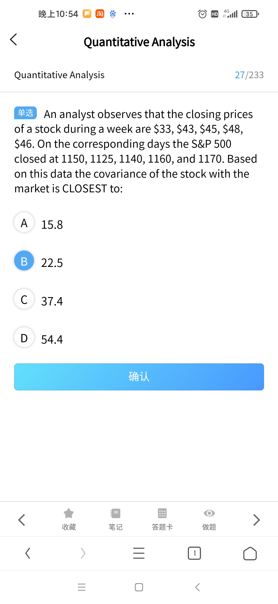This screenshot has width=278, height=604.
Task: Toggle the eye icon practice mode (做题)
Action: point(209,513)
